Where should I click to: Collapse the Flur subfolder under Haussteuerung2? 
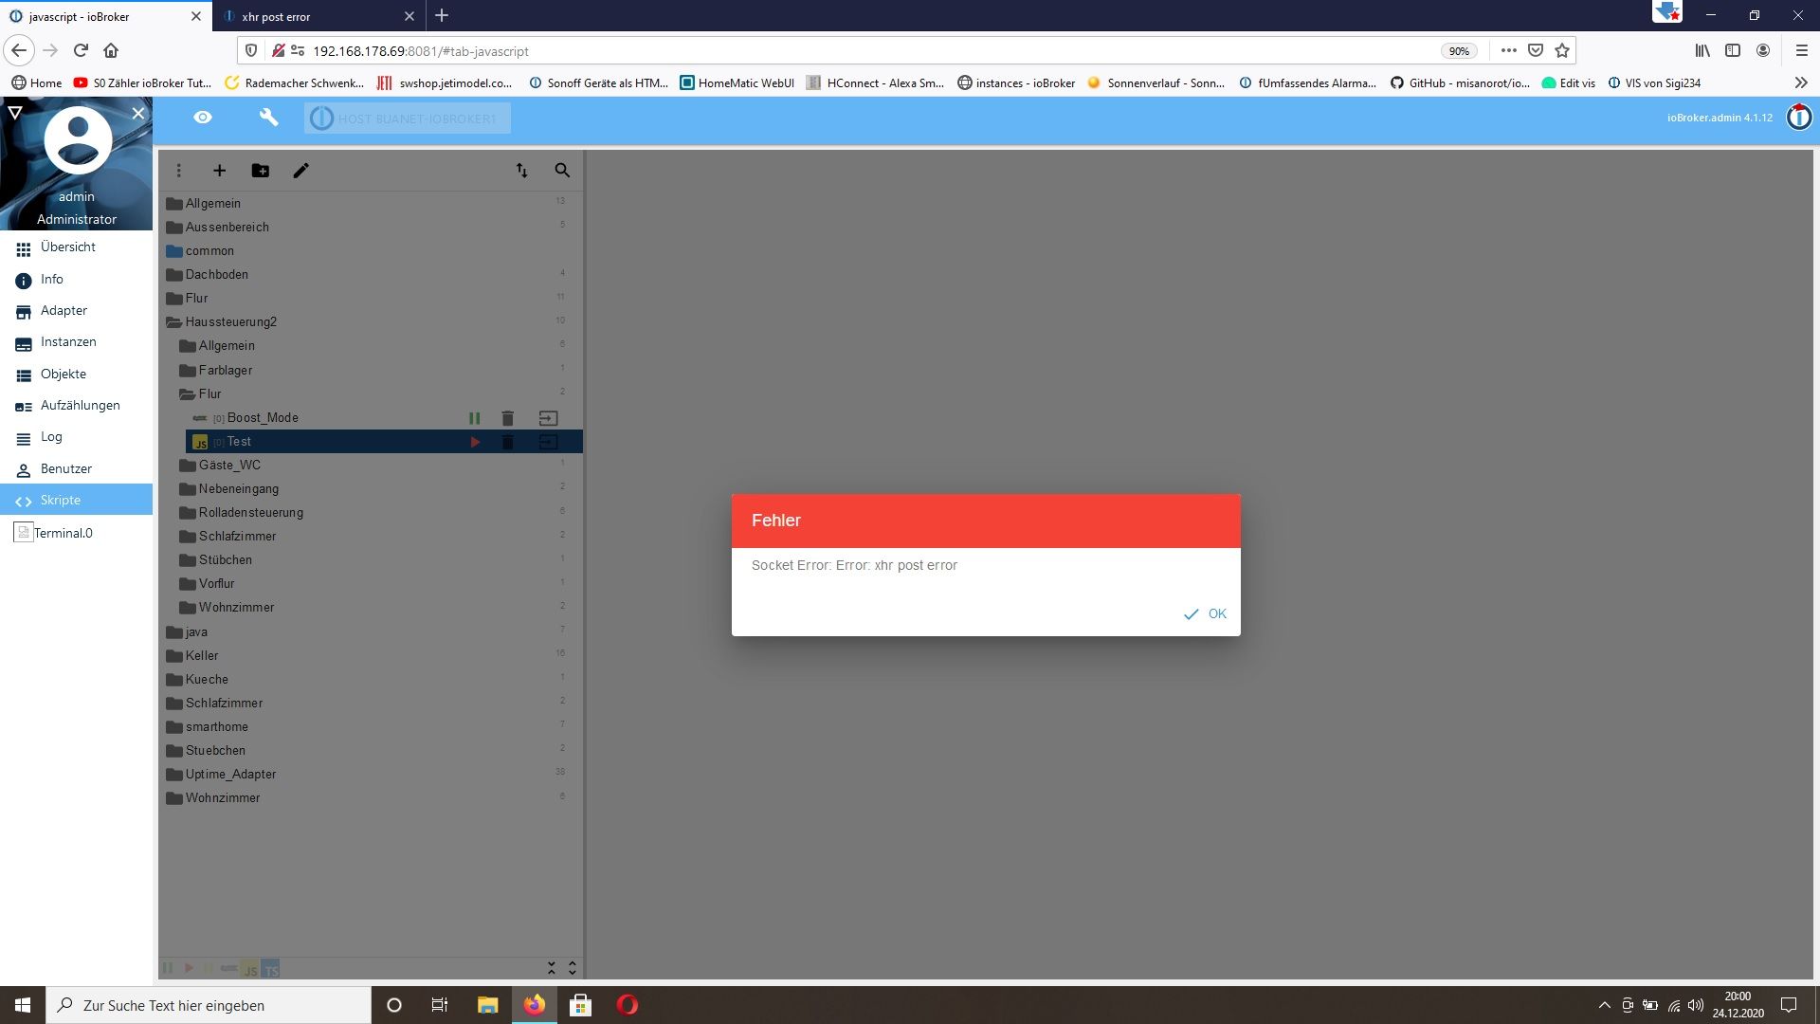pyautogui.click(x=187, y=394)
